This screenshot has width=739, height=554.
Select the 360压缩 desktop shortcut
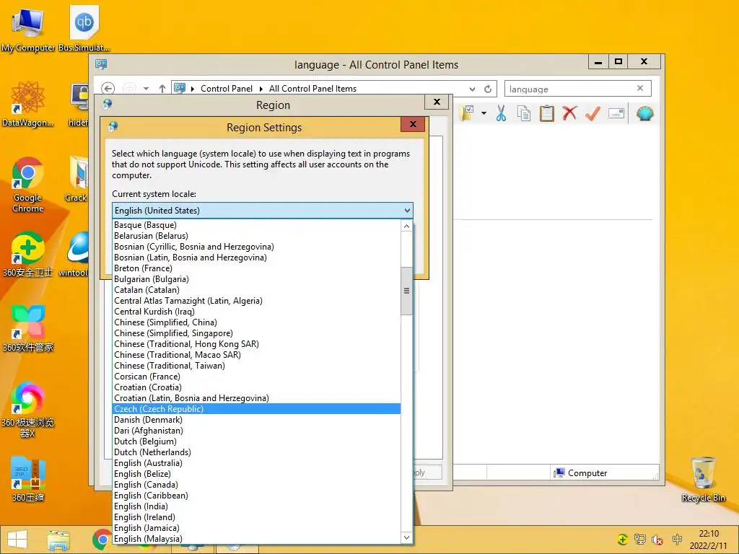pos(28,479)
